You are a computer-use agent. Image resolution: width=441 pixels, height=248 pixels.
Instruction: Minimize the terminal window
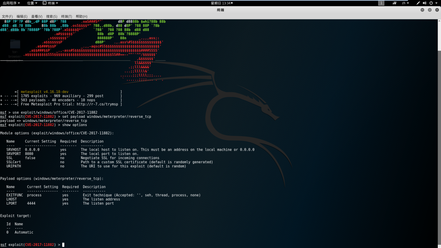pyautogui.click(x=422, y=10)
